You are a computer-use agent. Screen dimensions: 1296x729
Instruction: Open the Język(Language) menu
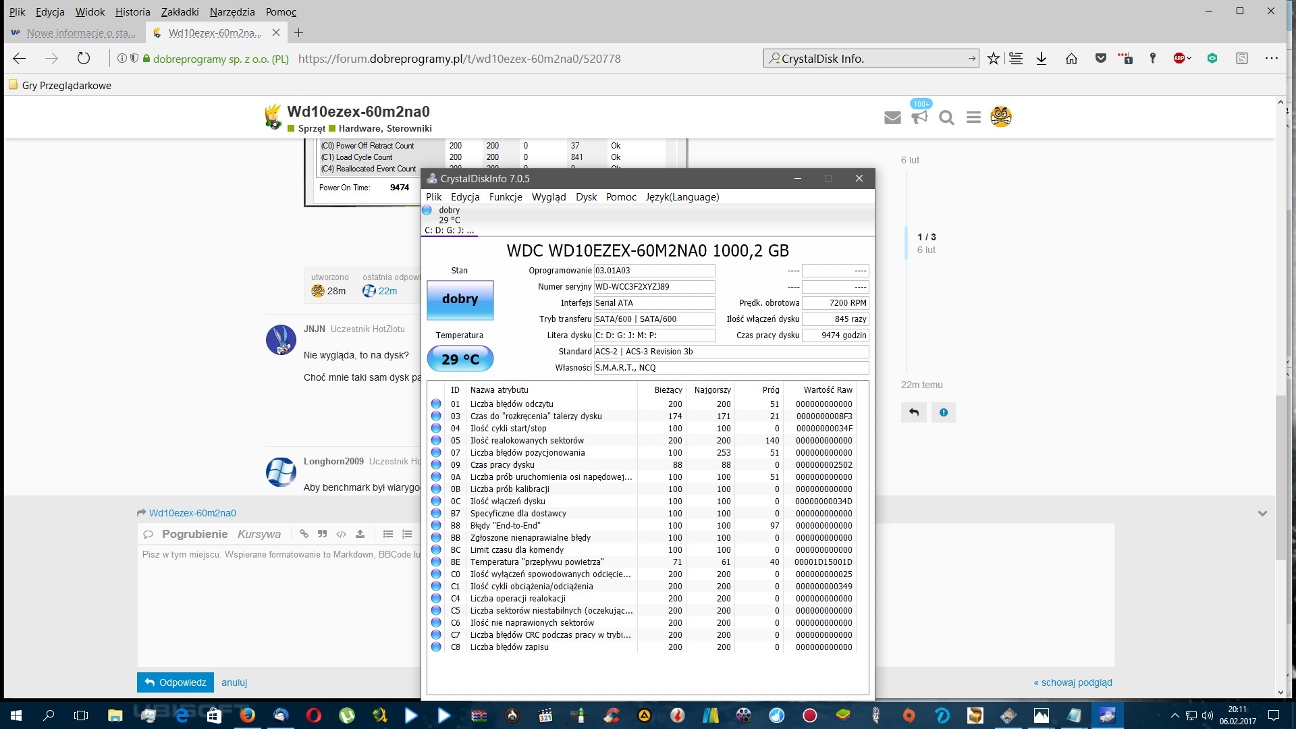tap(682, 197)
